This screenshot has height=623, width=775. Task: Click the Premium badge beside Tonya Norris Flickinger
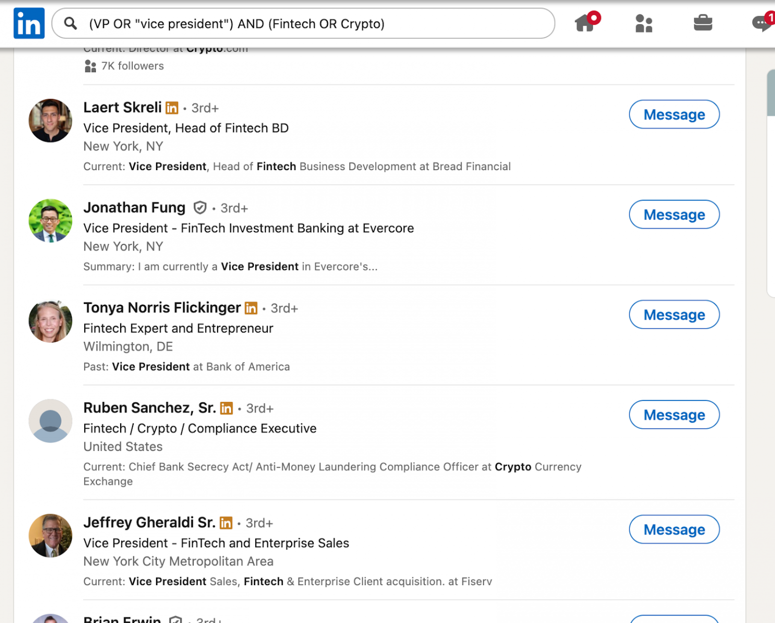[x=251, y=308]
